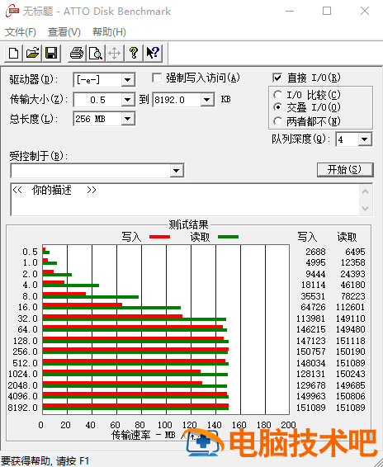
Task: Click the New file toolbar icon
Action: click(x=14, y=54)
